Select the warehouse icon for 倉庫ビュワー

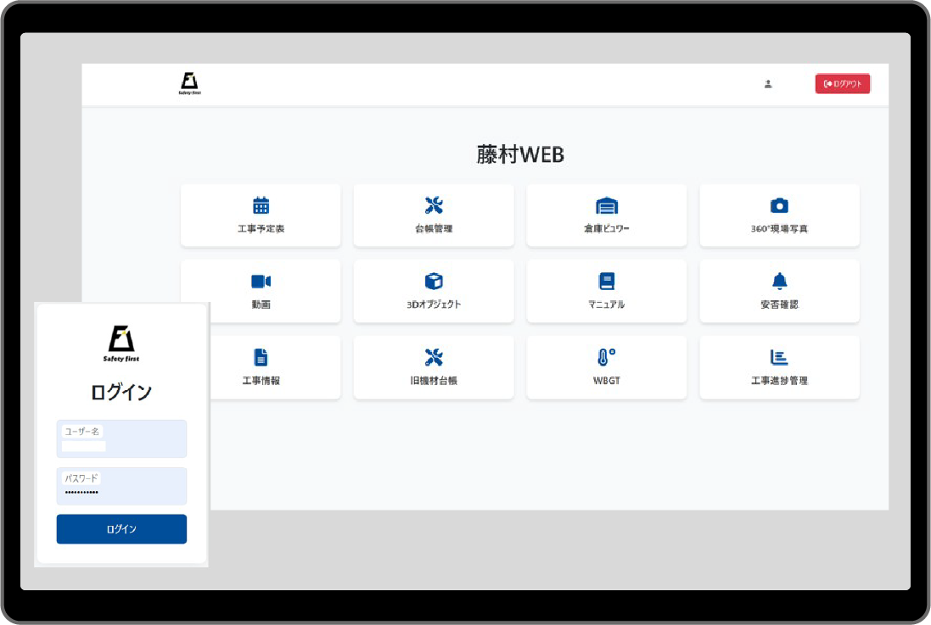click(607, 205)
